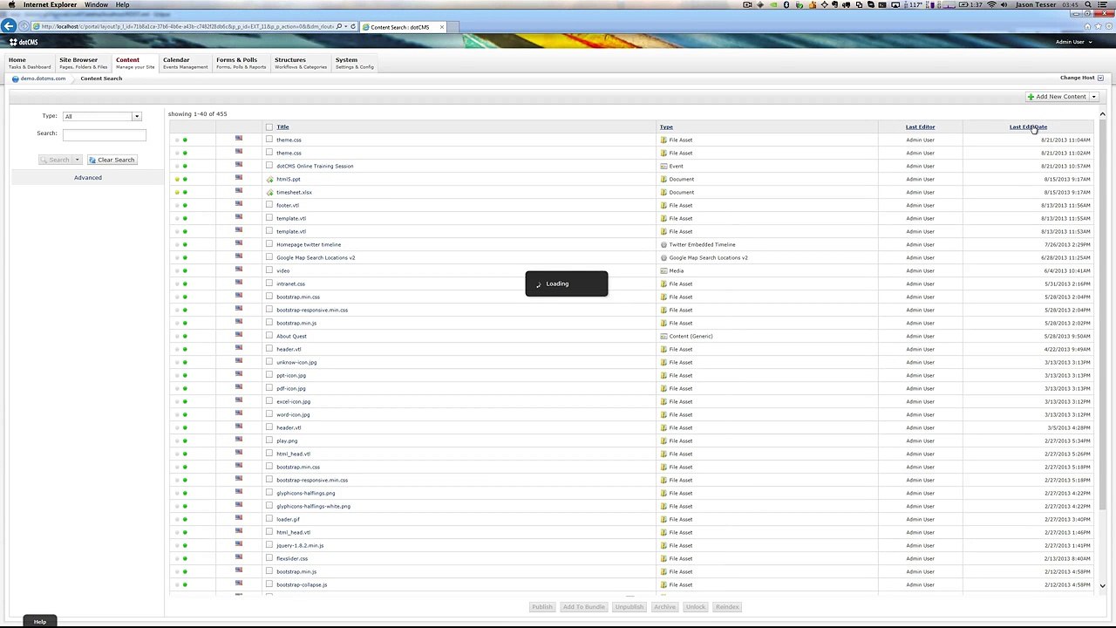
Task: Open the address bar search dropdown arrow
Action: pyautogui.click(x=346, y=26)
